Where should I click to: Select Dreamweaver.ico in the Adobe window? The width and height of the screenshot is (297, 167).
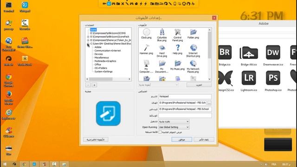pyautogui.click(x=273, y=56)
